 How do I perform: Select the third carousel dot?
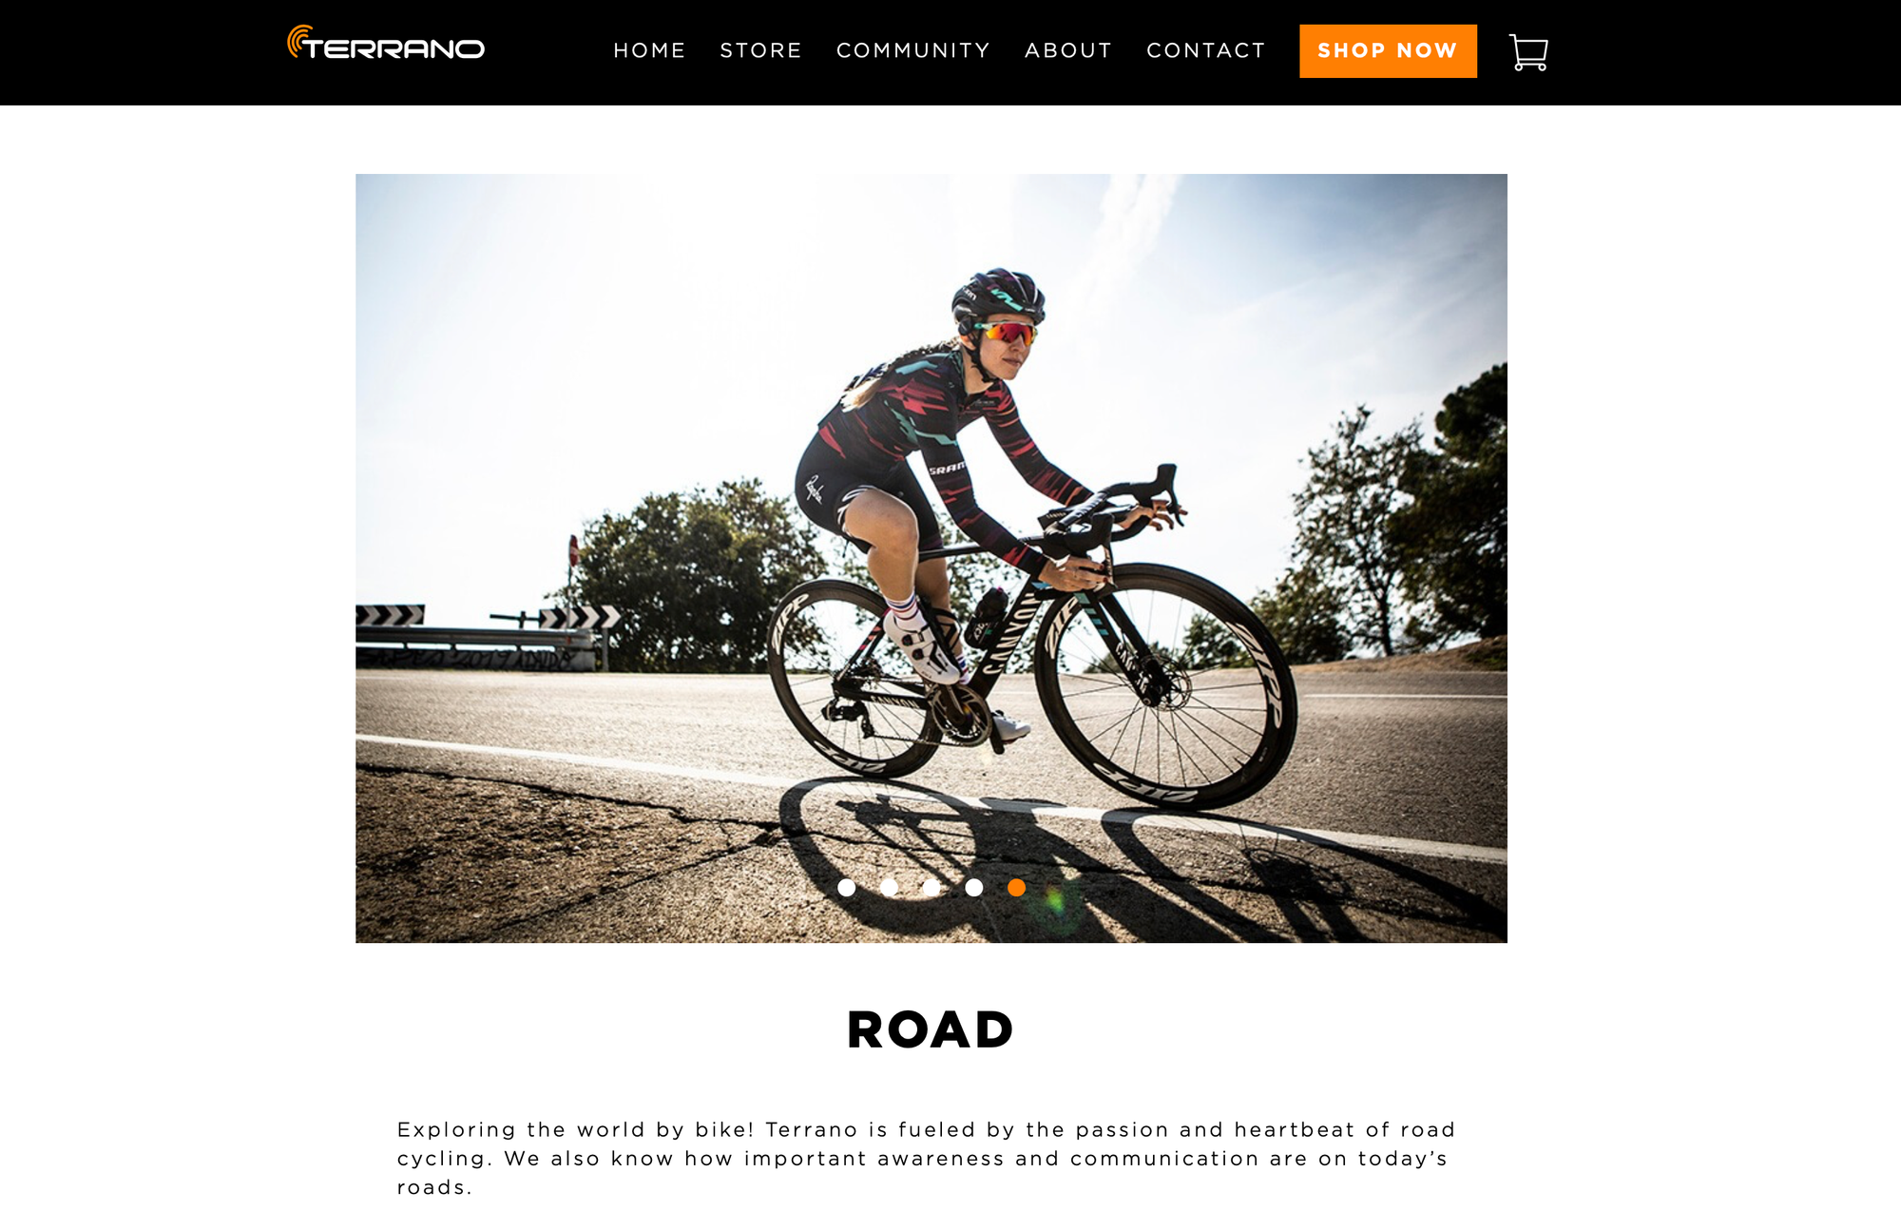pyautogui.click(x=931, y=888)
